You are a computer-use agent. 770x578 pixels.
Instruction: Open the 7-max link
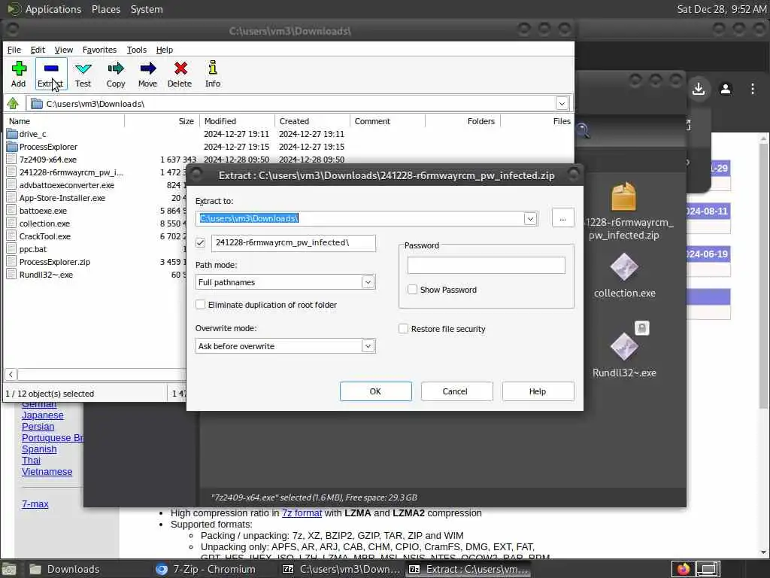(35, 503)
